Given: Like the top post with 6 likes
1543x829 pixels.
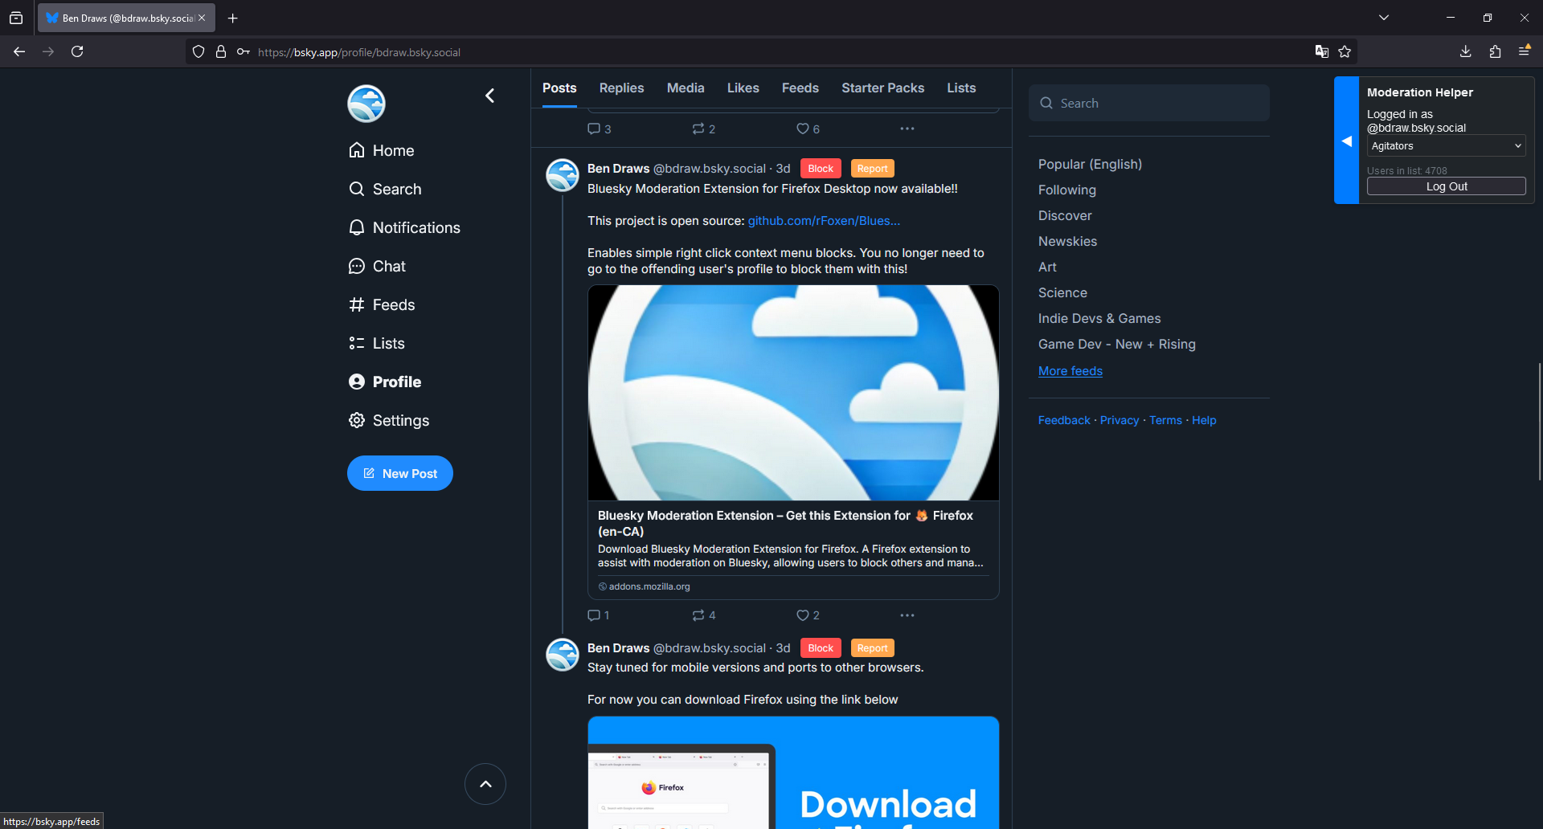Looking at the screenshot, I should [x=808, y=129].
